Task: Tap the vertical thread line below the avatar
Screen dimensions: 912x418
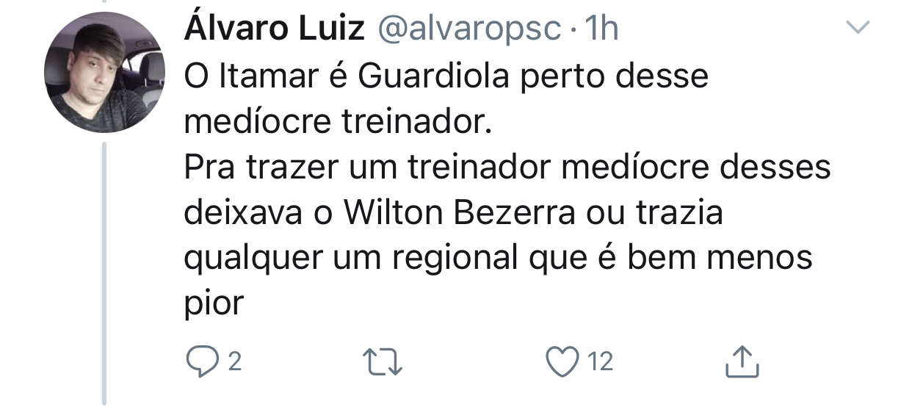Action: (104, 273)
